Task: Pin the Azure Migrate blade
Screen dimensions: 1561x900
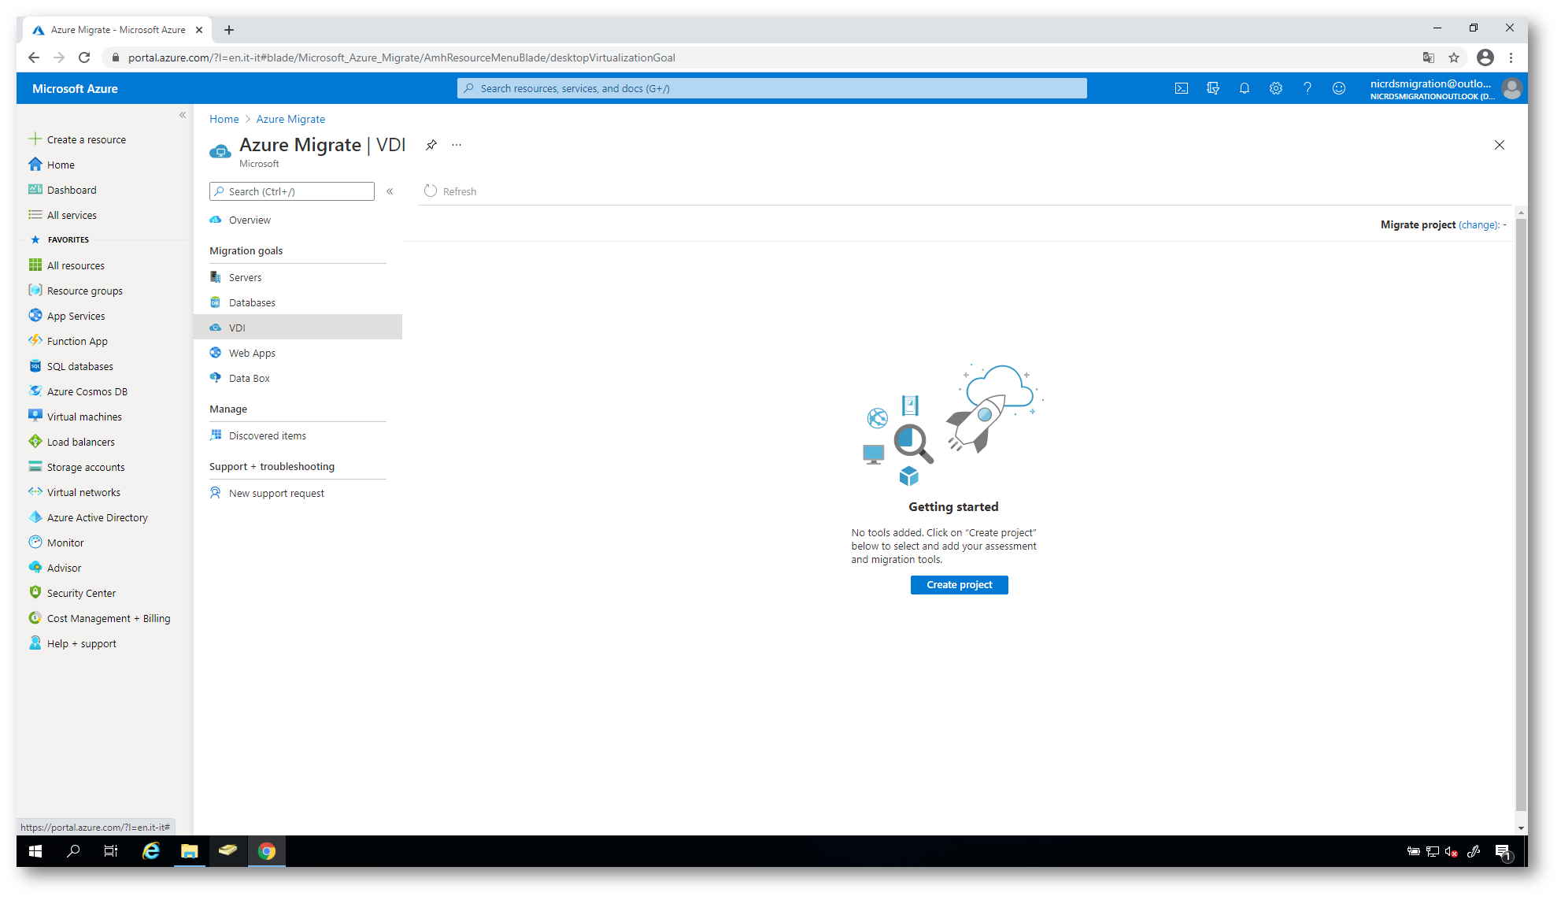Action: 431,145
